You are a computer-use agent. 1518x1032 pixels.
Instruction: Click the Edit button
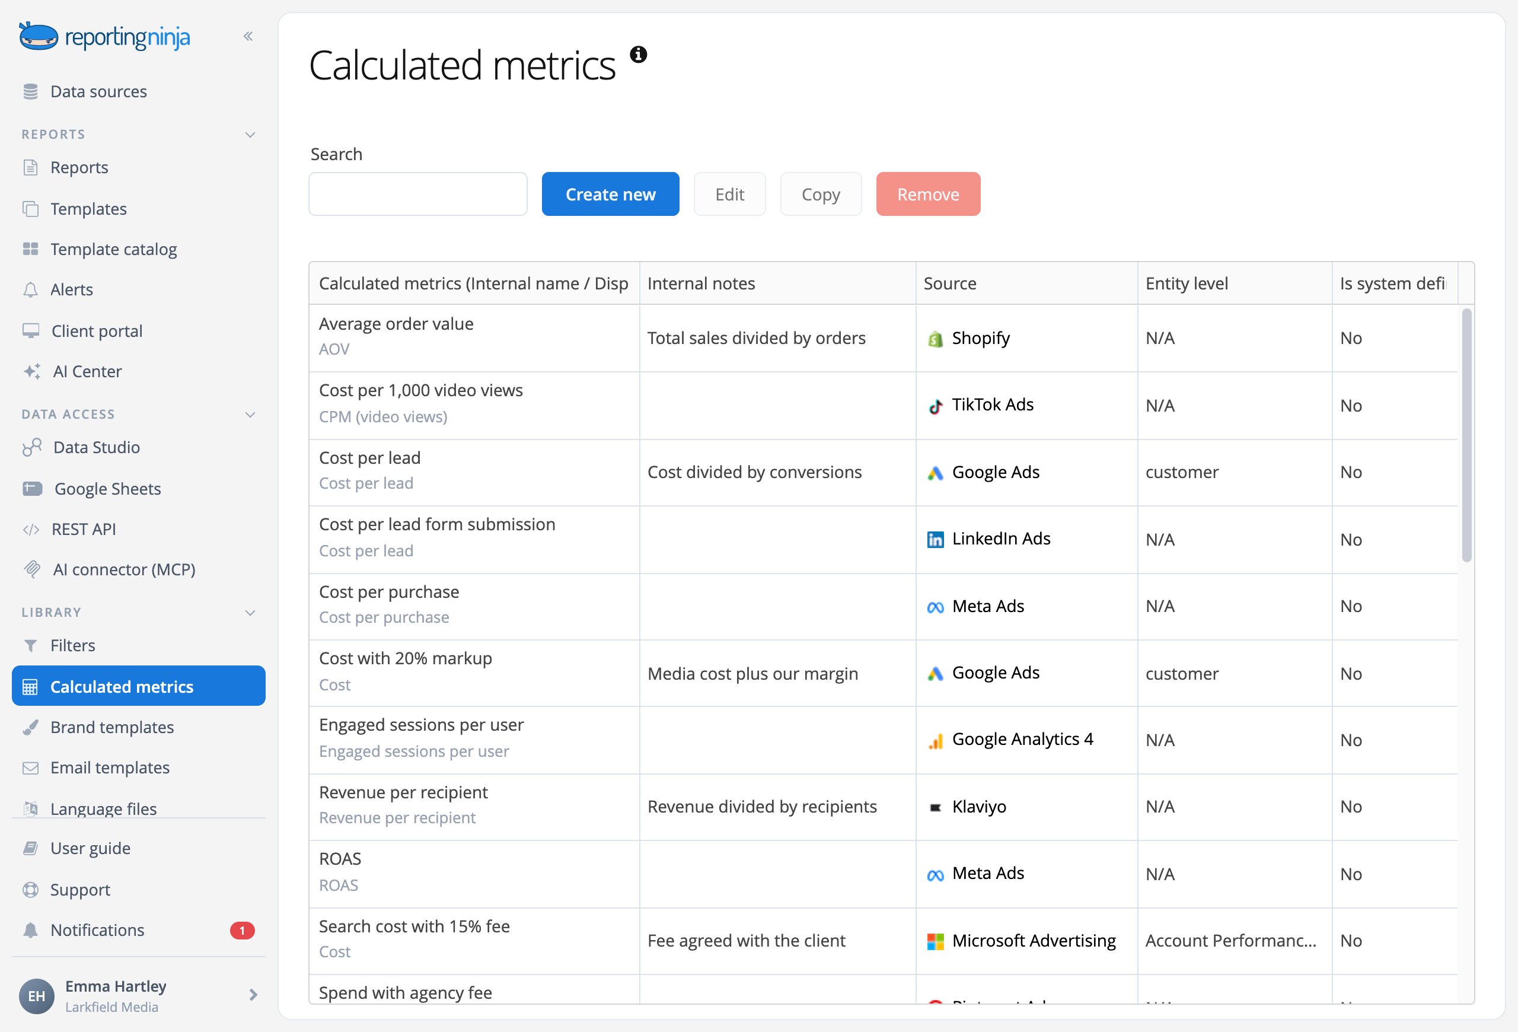tap(729, 194)
